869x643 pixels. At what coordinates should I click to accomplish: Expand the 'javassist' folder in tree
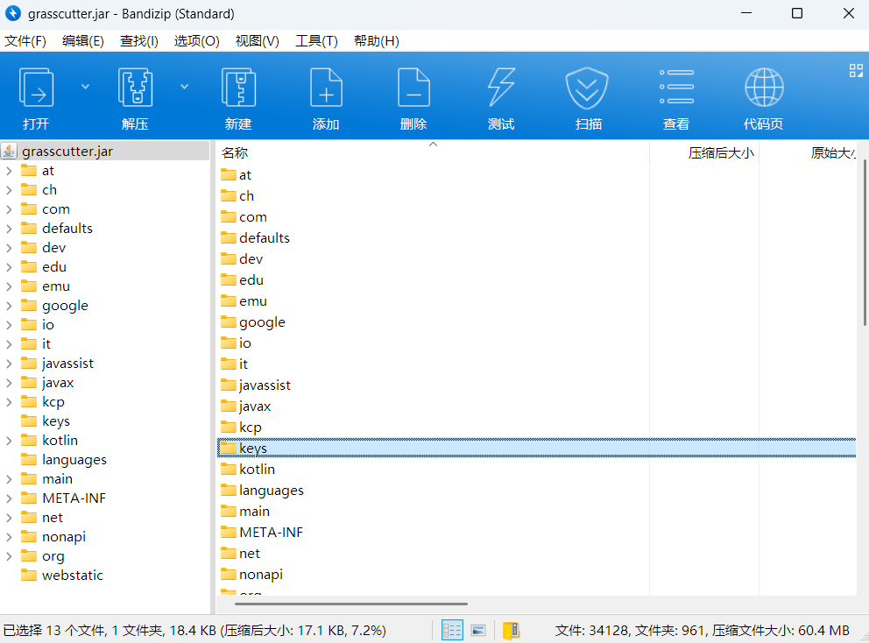pos(9,364)
